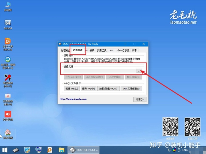Launch Aida64 from the desktop
The width and height of the screenshot is (206, 154).
(8, 25)
